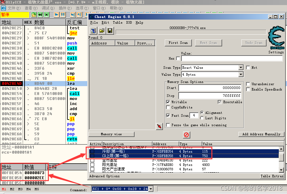The height and width of the screenshot is (194, 287).
Task: Click OllyICE open file toolbar icon
Action: (34, 15)
